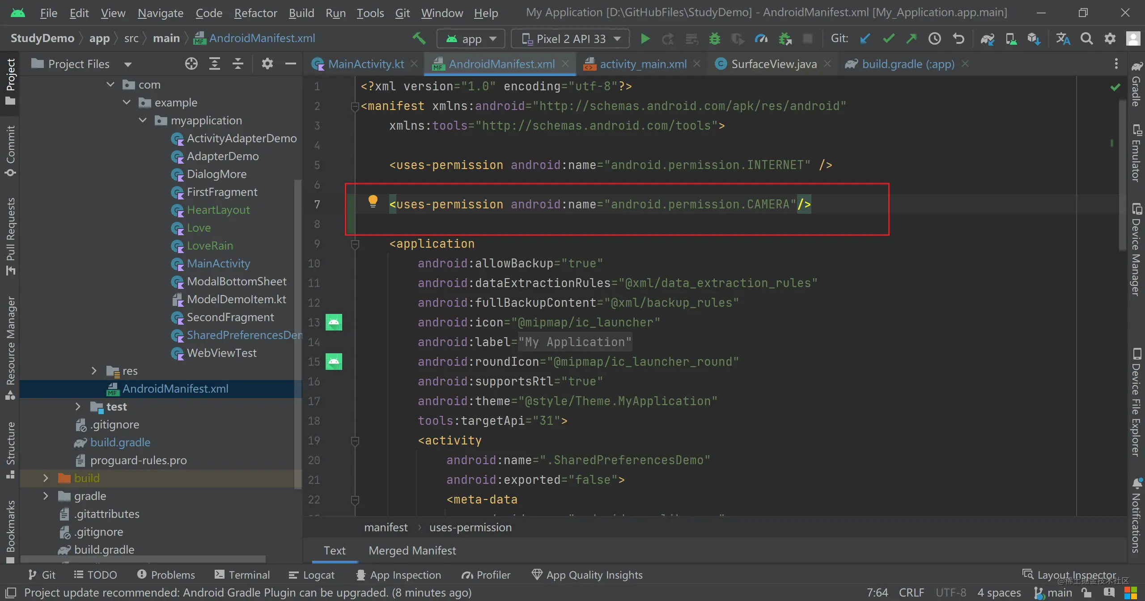Expand the res folder

point(94,371)
